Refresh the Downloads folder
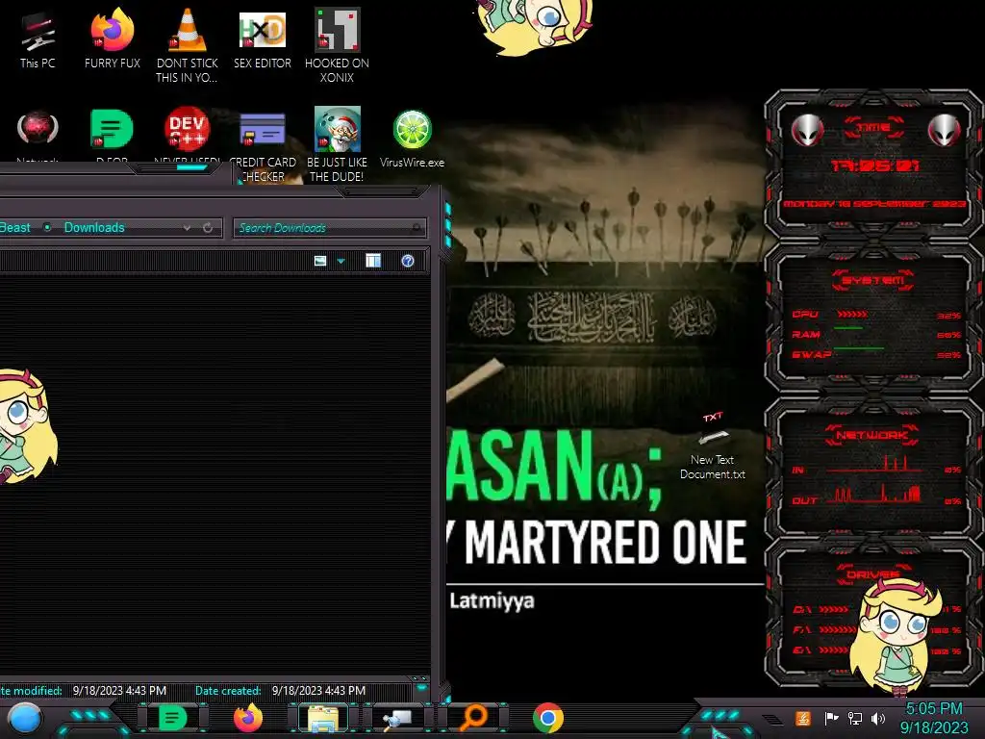This screenshot has width=985, height=739. [208, 227]
